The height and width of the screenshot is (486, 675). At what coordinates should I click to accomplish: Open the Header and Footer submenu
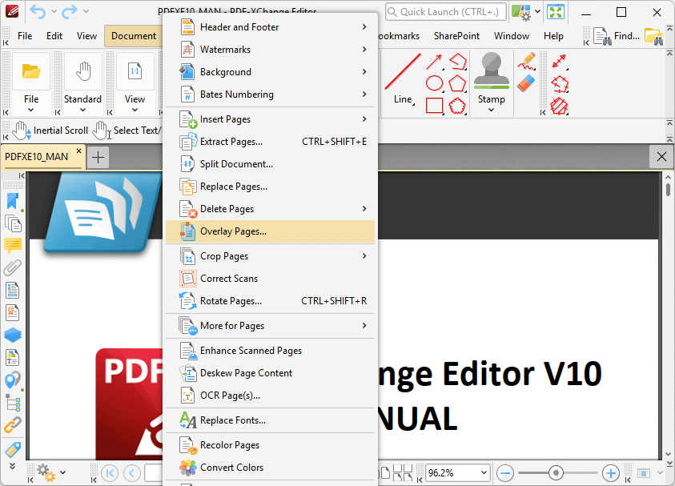click(270, 27)
